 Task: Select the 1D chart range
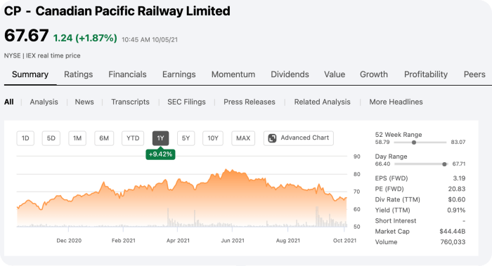(25, 138)
